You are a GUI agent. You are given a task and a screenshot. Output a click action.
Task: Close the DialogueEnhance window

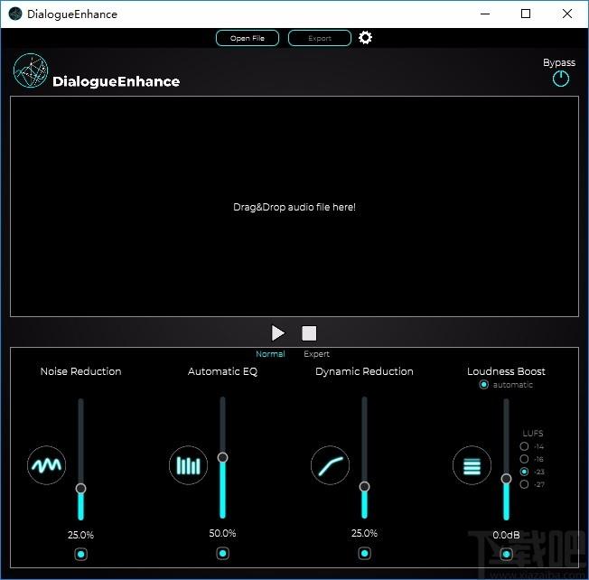(x=567, y=14)
